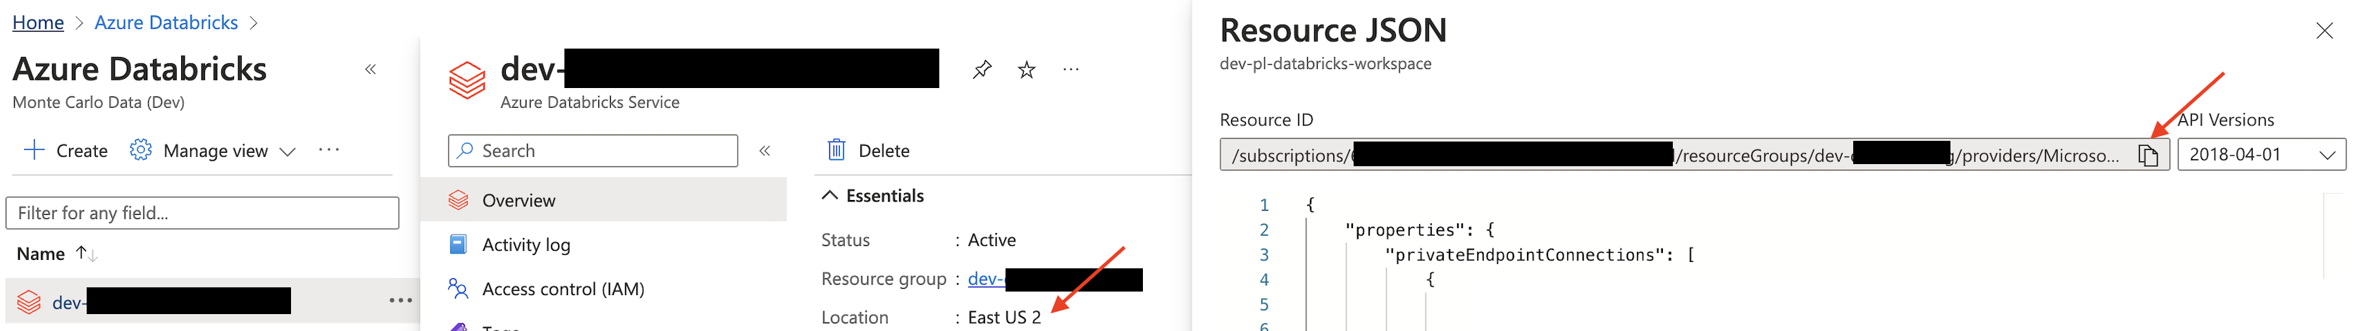This screenshot has width=2369, height=331.
Task: Copy the Resource ID to clipboard
Action: (x=2147, y=156)
